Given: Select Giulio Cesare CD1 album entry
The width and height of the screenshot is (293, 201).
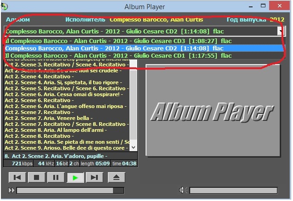Looking at the screenshot, I should coord(144,55).
